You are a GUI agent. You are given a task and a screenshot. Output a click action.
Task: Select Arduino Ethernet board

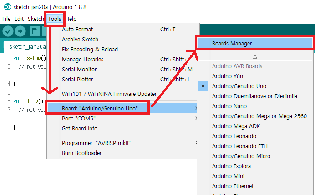click(255, 186)
